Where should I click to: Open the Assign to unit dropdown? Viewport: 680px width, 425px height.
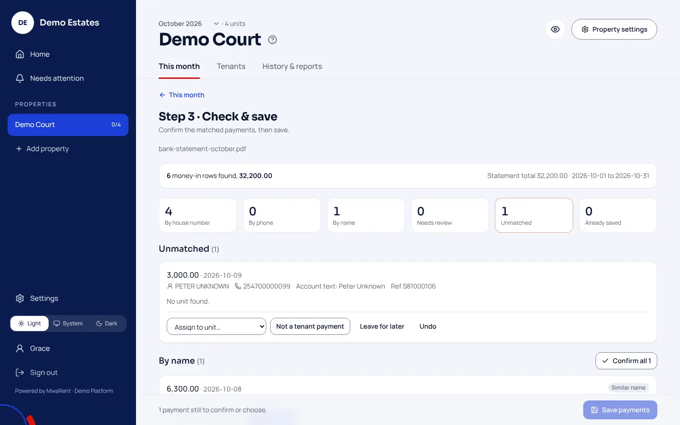click(x=216, y=326)
